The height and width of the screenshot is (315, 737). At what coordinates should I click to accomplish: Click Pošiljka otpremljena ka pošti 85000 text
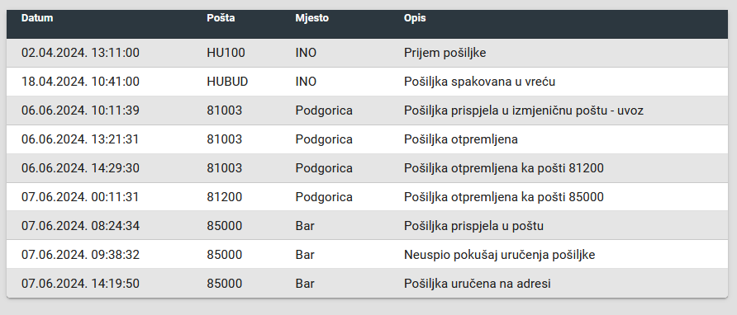tap(504, 197)
